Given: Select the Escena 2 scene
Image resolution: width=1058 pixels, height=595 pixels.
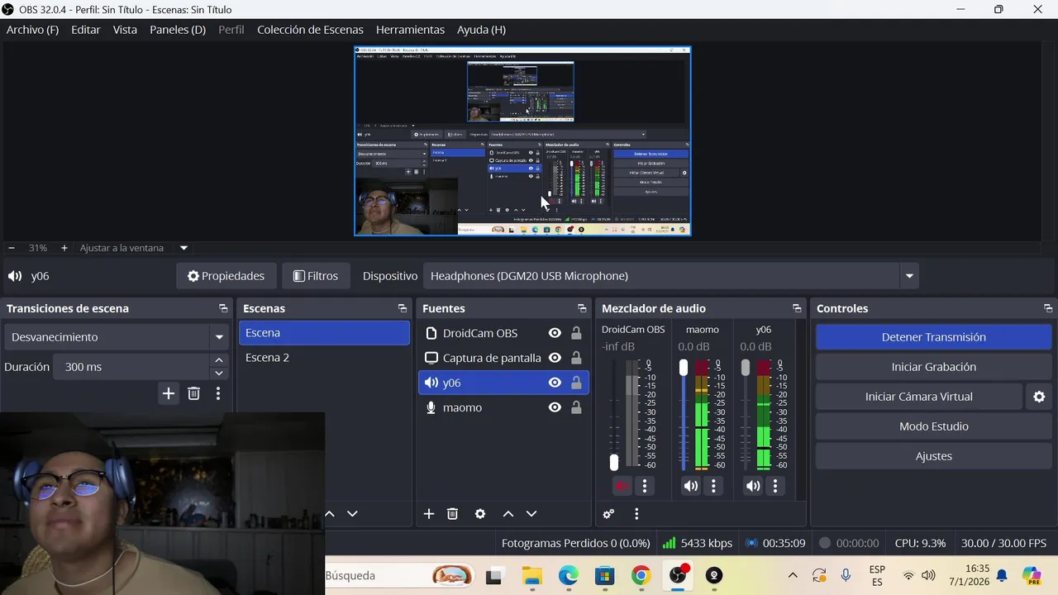Looking at the screenshot, I should pyautogui.click(x=324, y=358).
